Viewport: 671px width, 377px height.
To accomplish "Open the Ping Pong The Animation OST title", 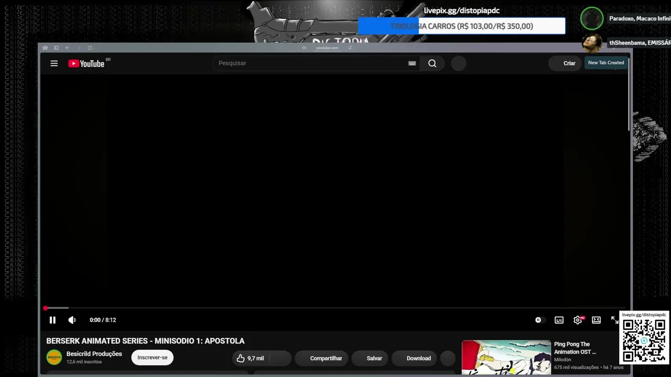I will coord(575,348).
